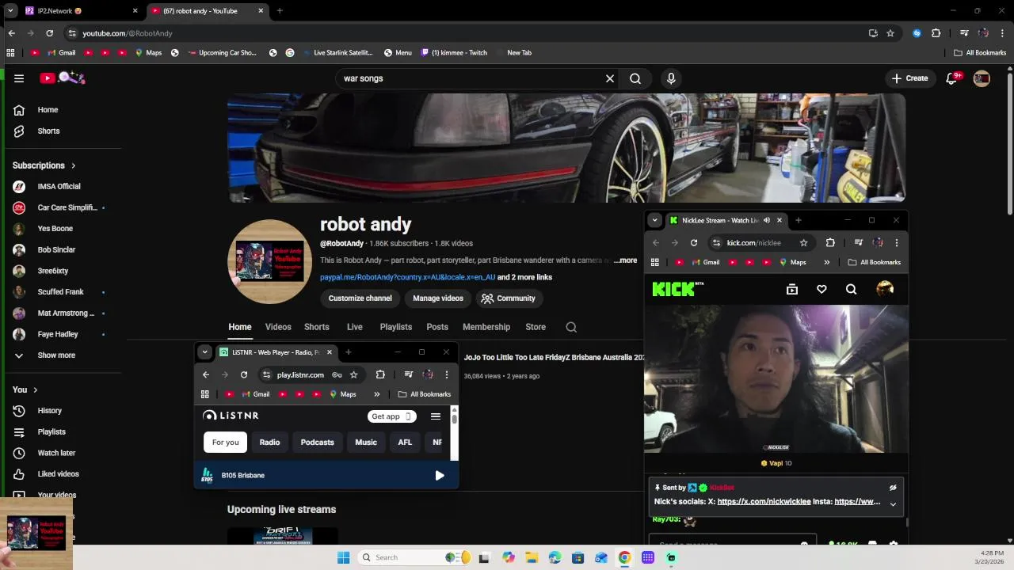The image size is (1014, 570).
Task: Open File Explorer from the taskbar
Action: pyautogui.click(x=532, y=557)
